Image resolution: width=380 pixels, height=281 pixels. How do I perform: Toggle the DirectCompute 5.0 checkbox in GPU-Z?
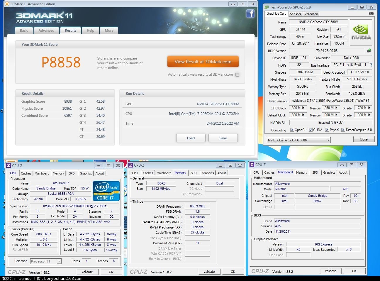pyautogui.click(x=343, y=130)
